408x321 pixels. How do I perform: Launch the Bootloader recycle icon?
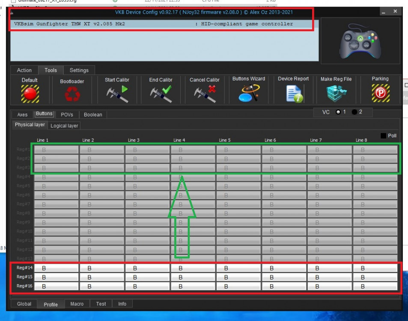click(72, 95)
